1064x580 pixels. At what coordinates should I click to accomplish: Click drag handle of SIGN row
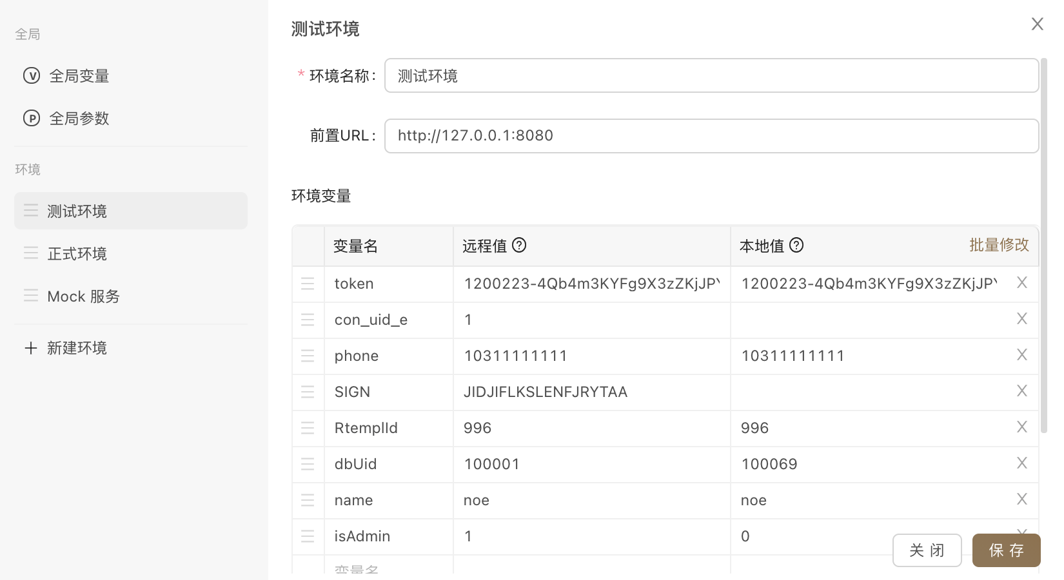308,392
